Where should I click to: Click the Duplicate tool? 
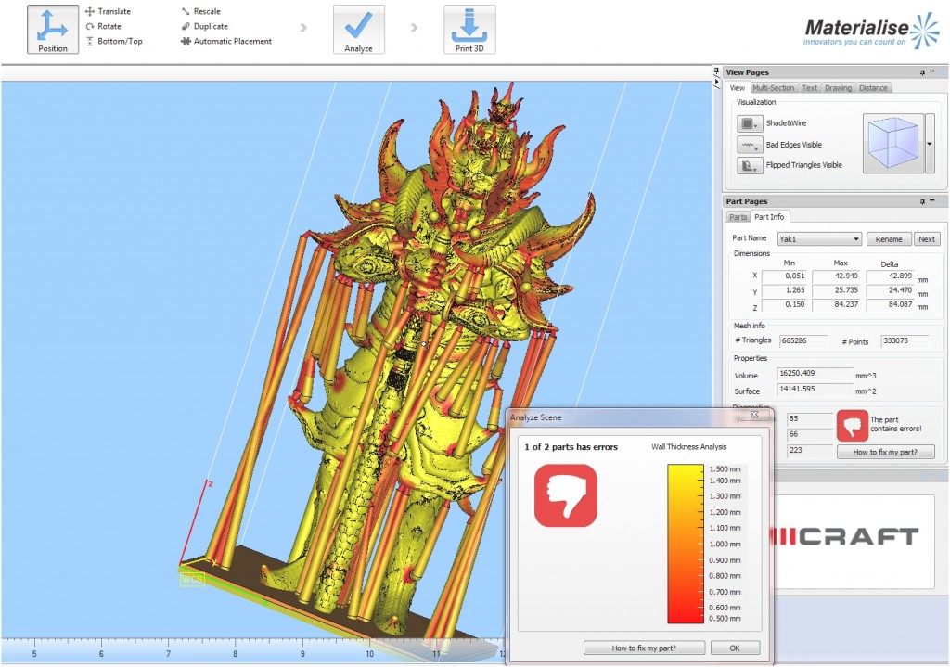pos(204,26)
